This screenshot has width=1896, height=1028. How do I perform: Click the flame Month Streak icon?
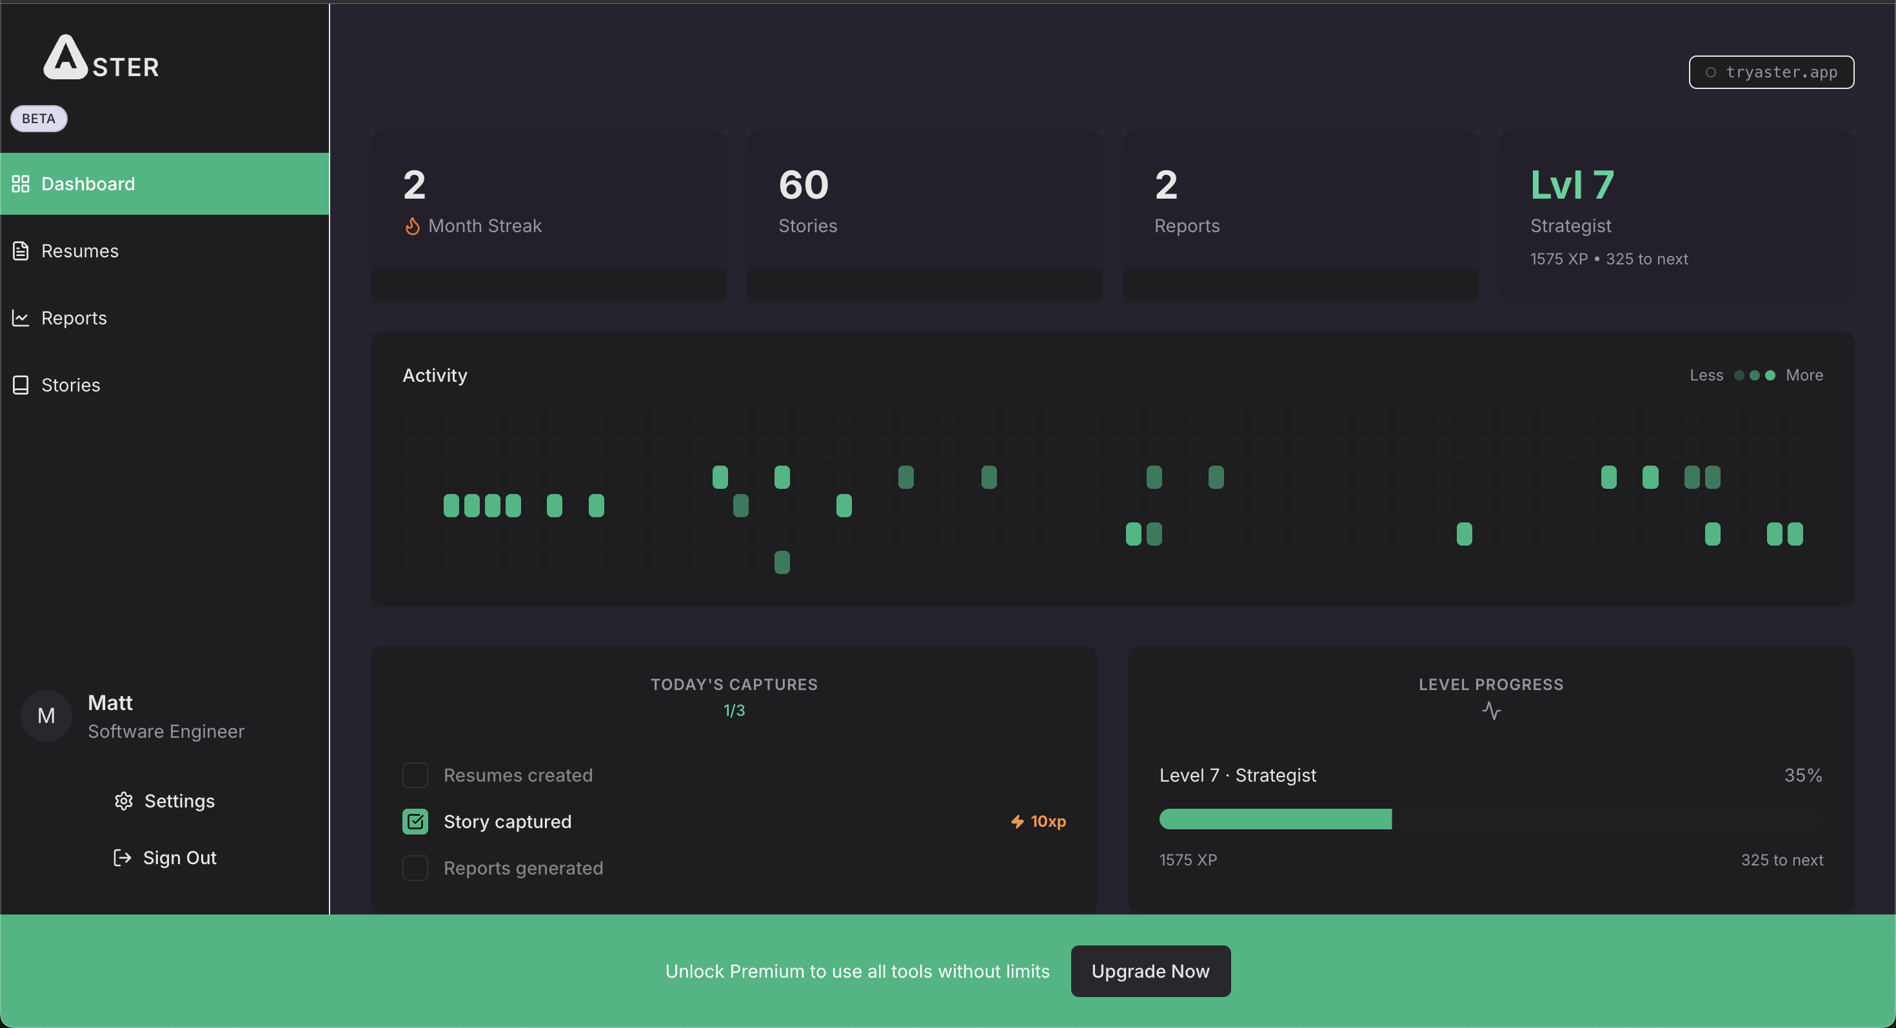pos(412,226)
